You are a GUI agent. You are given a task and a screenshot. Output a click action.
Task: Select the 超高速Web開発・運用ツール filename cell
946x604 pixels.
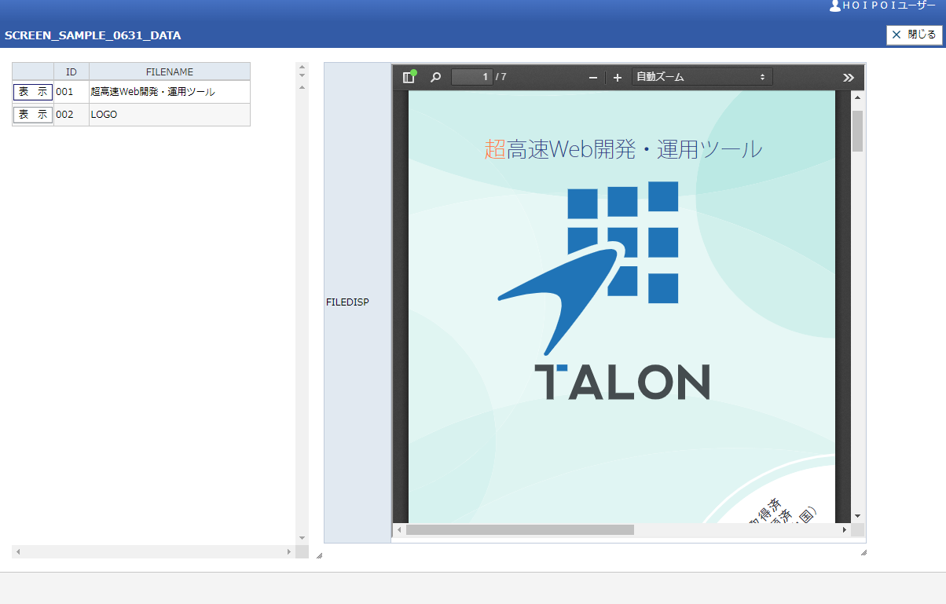point(169,92)
